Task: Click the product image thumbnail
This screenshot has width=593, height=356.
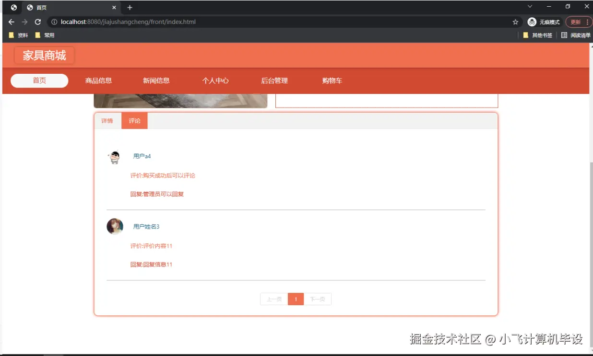Action: click(x=180, y=101)
